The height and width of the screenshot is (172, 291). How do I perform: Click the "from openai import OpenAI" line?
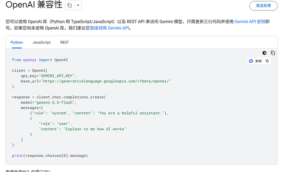pyautogui.click(x=40, y=60)
